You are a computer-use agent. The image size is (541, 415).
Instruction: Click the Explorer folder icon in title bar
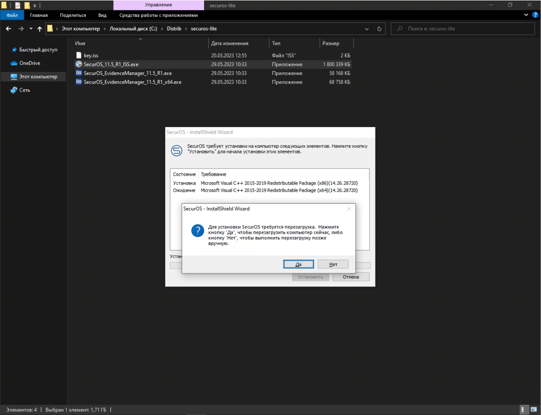coord(4,5)
